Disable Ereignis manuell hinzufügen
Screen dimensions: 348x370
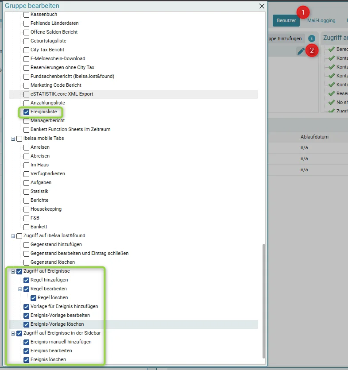(x=27, y=342)
